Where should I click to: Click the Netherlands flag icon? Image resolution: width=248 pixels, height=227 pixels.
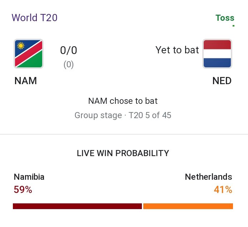[x=217, y=54]
